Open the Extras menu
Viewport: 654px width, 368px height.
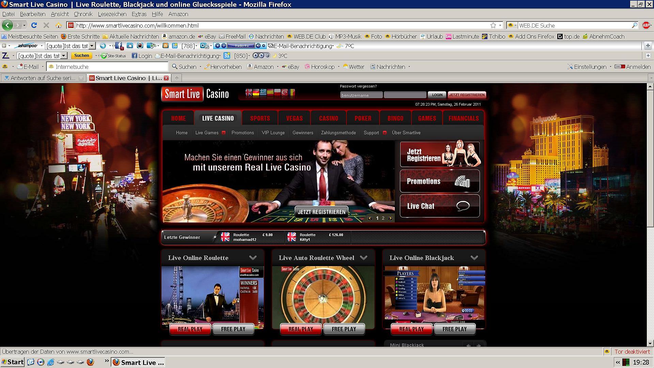139,14
